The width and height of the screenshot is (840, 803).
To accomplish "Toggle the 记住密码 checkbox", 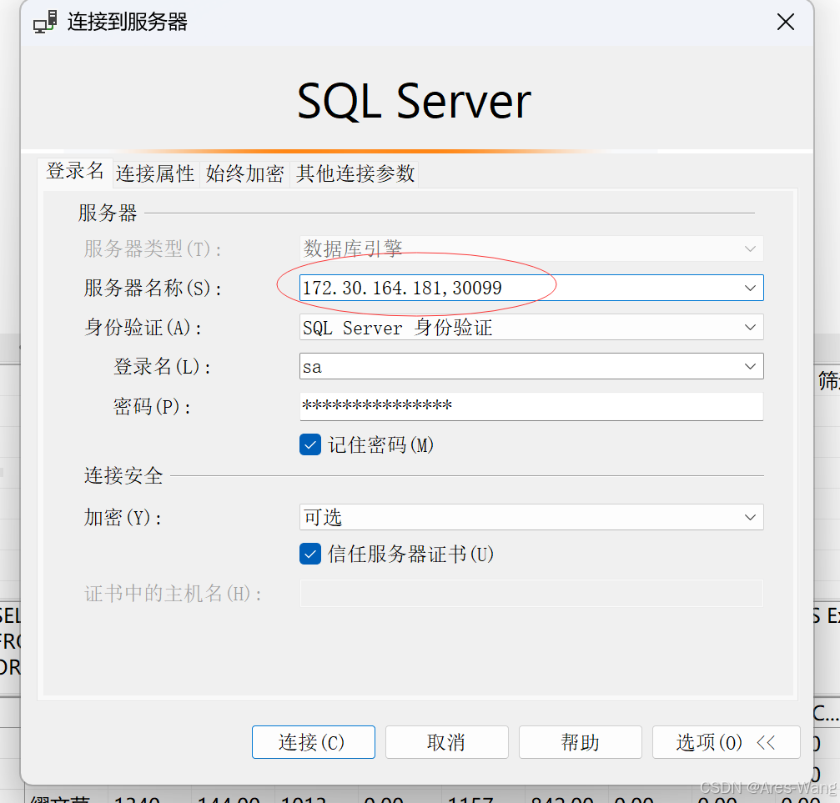I will [x=310, y=444].
